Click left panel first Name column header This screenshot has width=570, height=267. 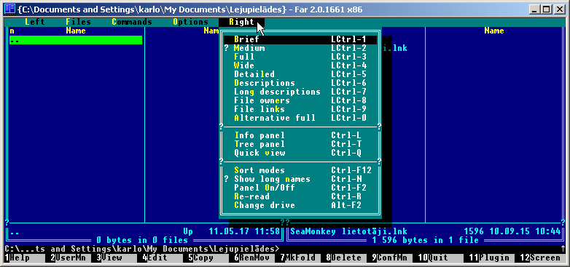coord(76,31)
